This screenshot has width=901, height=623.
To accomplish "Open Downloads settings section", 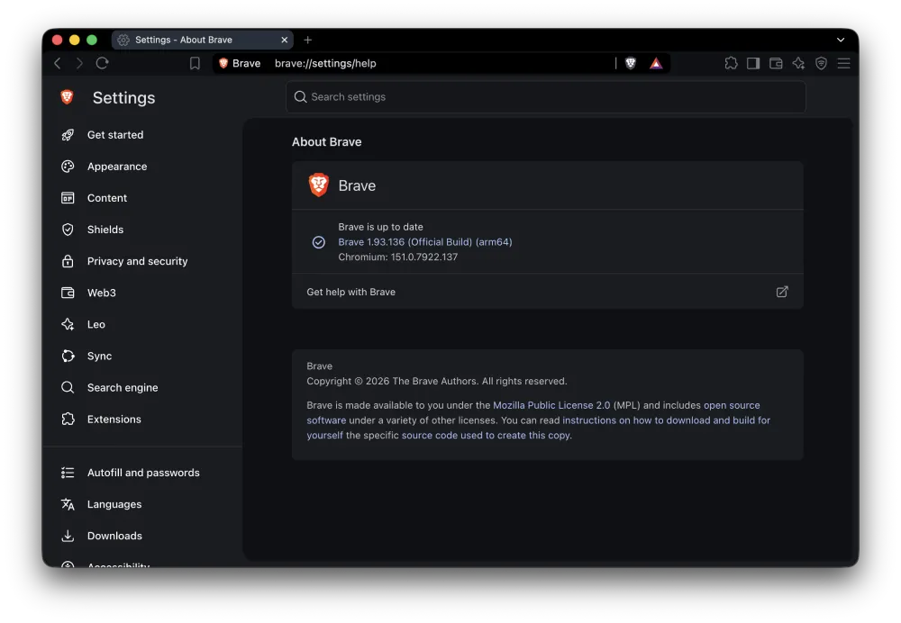I will 114,535.
